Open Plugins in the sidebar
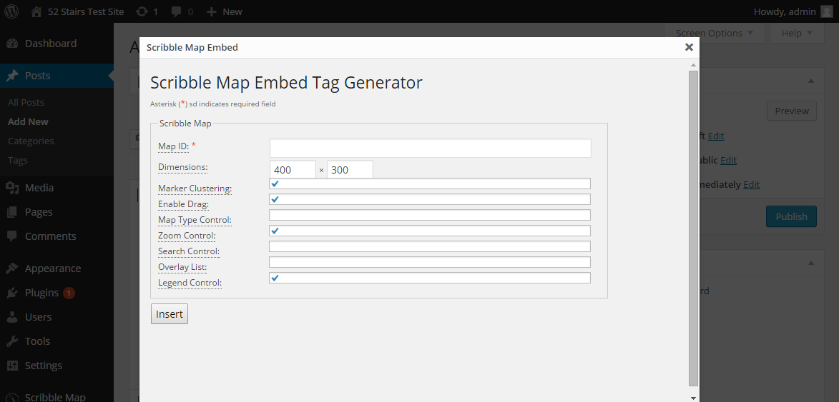 coord(41,293)
